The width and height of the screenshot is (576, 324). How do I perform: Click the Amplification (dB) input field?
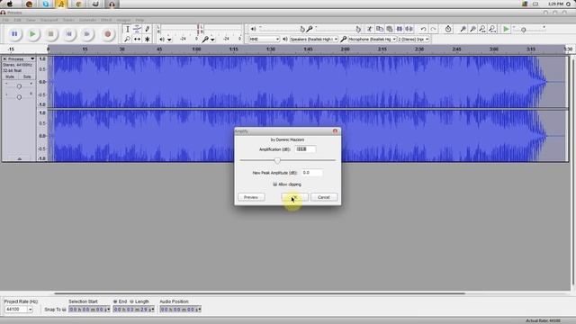pyautogui.click(x=306, y=149)
